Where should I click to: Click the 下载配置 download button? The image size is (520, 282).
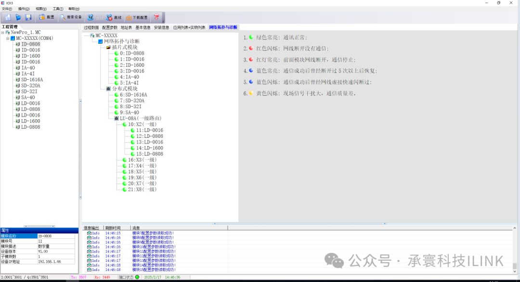(137, 18)
